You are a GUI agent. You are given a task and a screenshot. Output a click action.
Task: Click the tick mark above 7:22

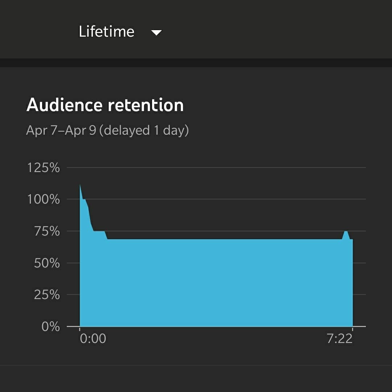click(x=352, y=328)
